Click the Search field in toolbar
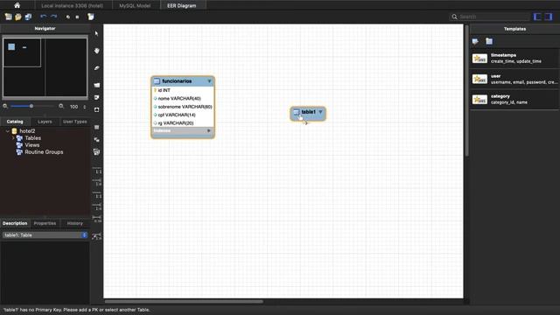The image size is (560, 315). click(x=490, y=17)
